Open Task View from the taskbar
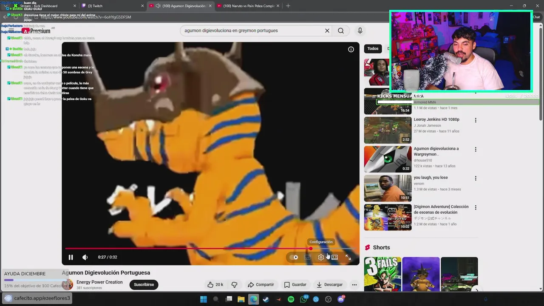This screenshot has width=544, height=306. pos(229,299)
